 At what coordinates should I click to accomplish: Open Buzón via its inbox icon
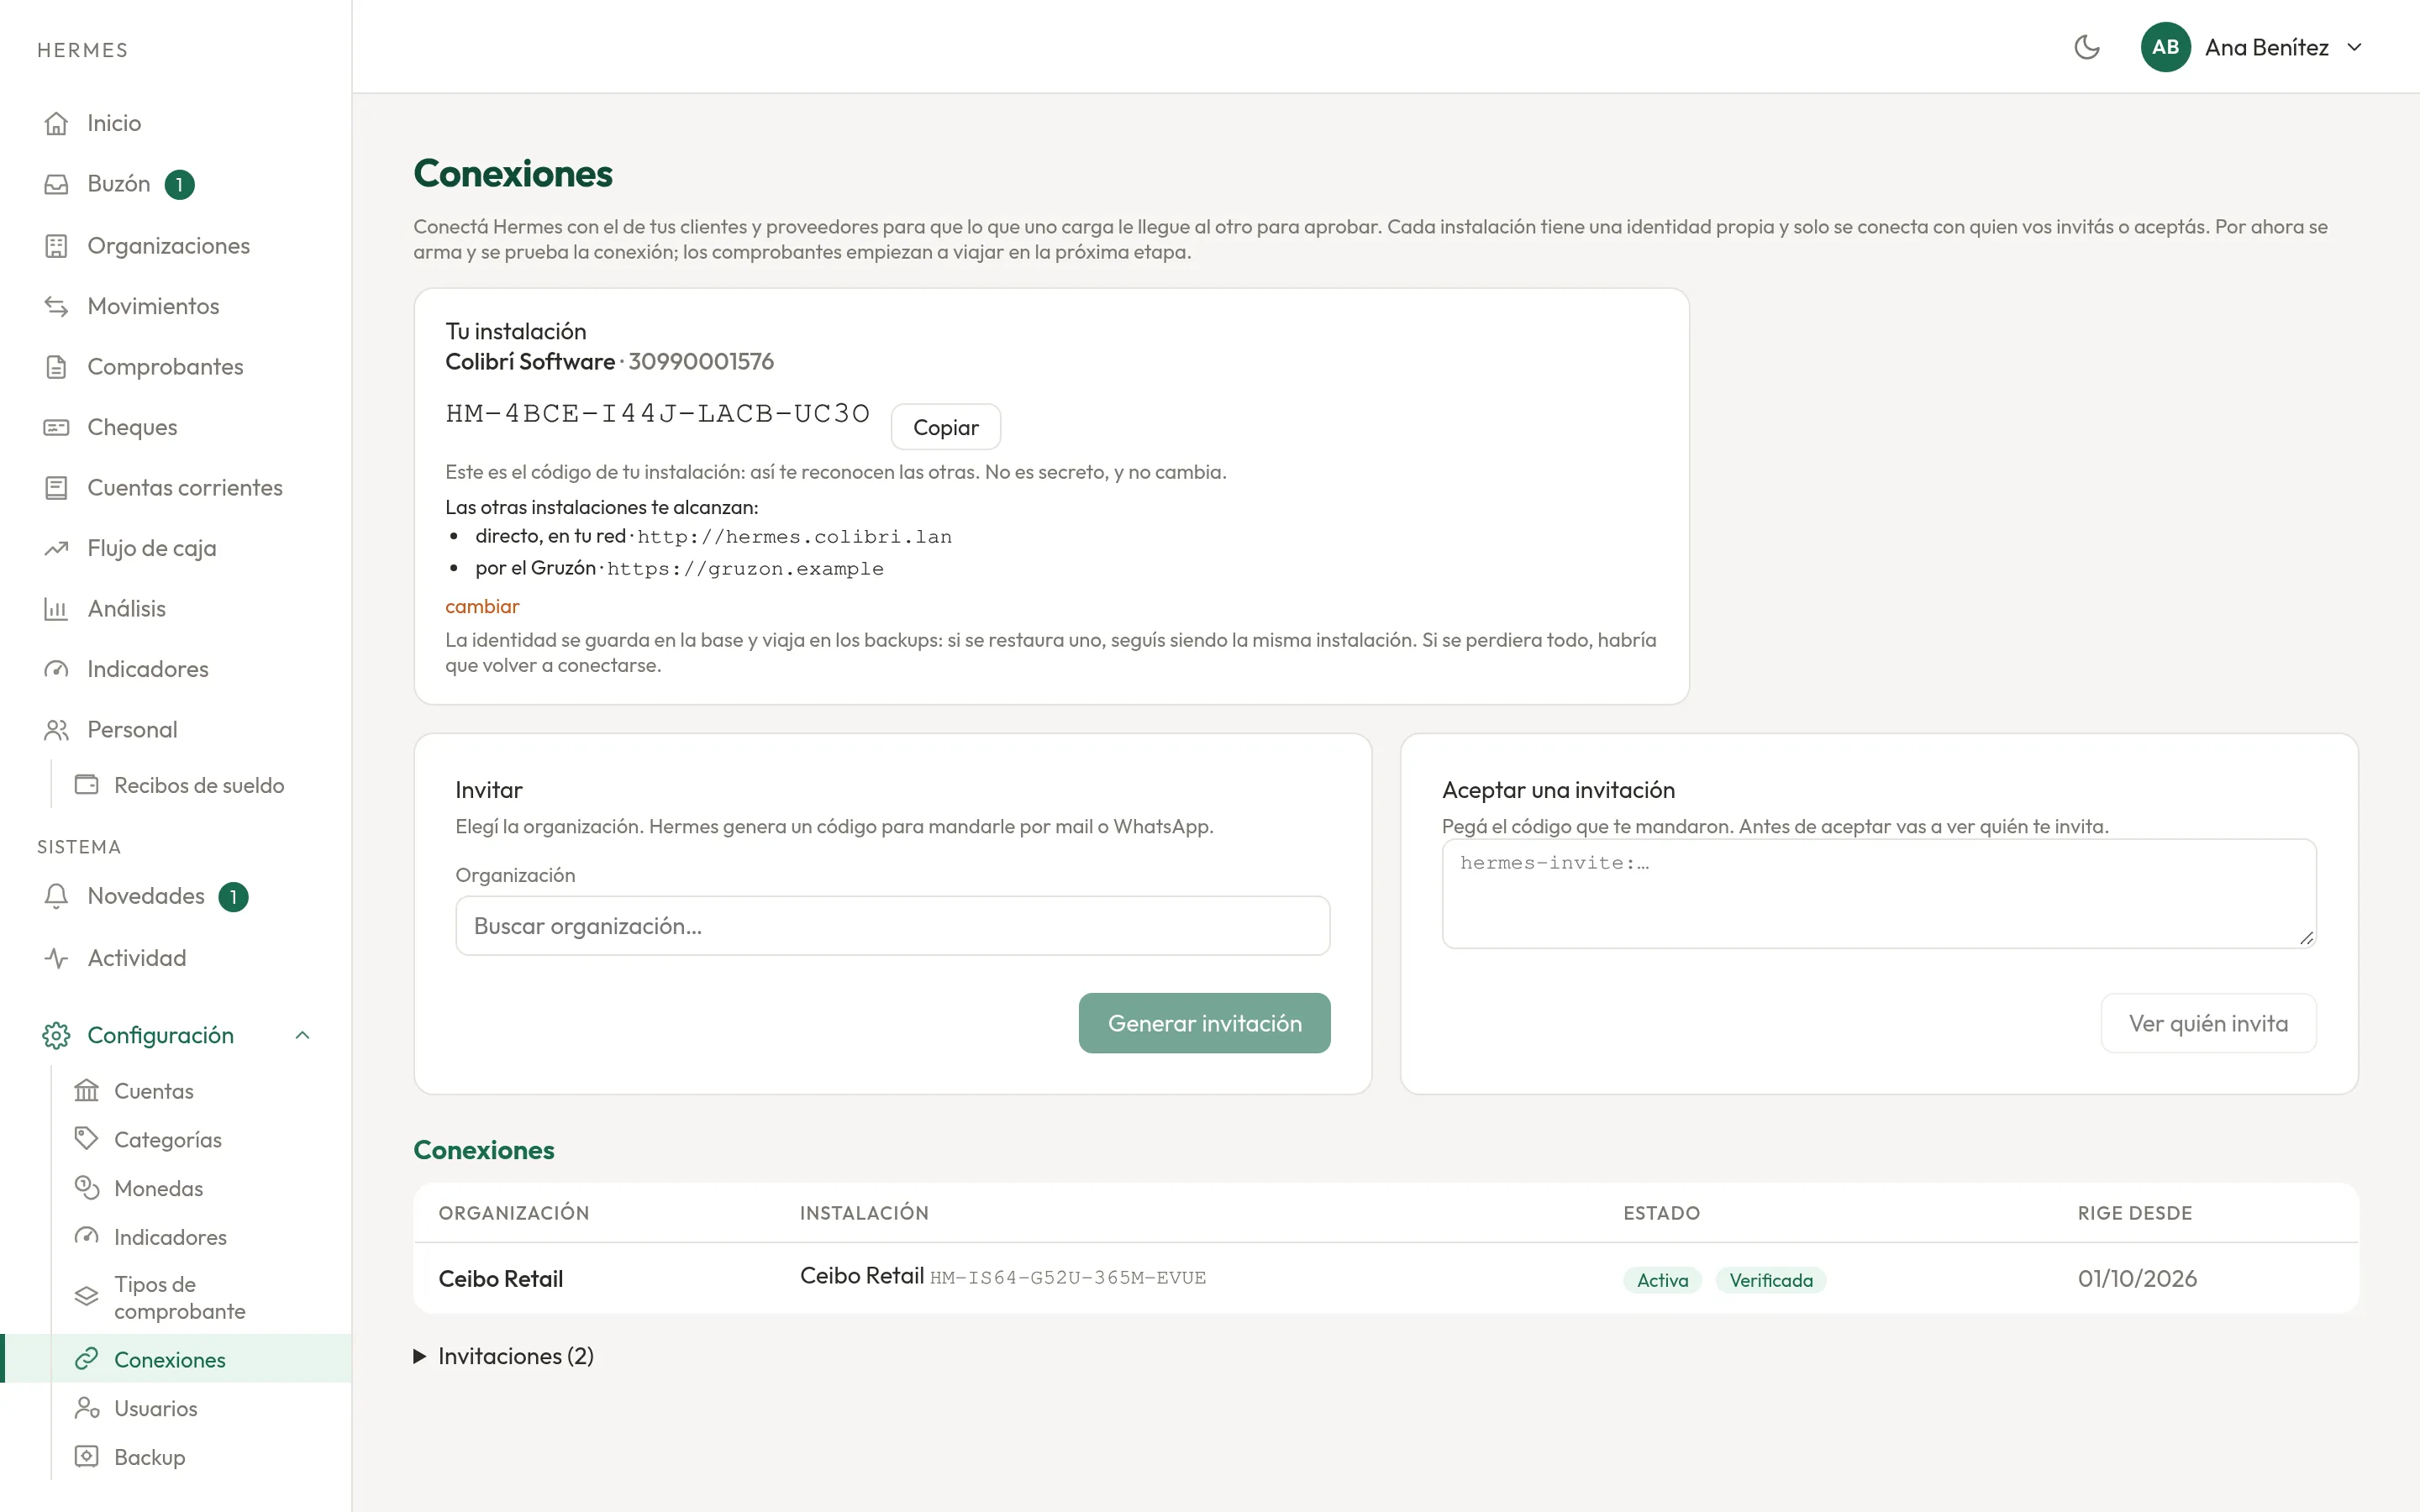click(x=56, y=184)
